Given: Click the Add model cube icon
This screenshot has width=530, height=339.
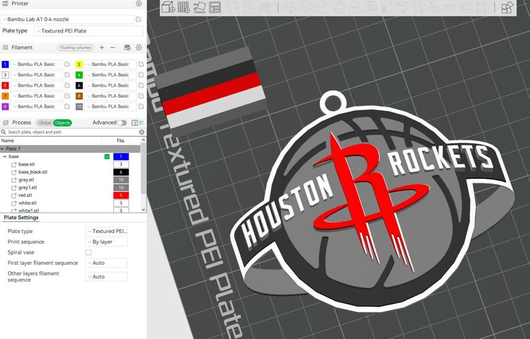Looking at the screenshot, I should pyautogui.click(x=168, y=7).
